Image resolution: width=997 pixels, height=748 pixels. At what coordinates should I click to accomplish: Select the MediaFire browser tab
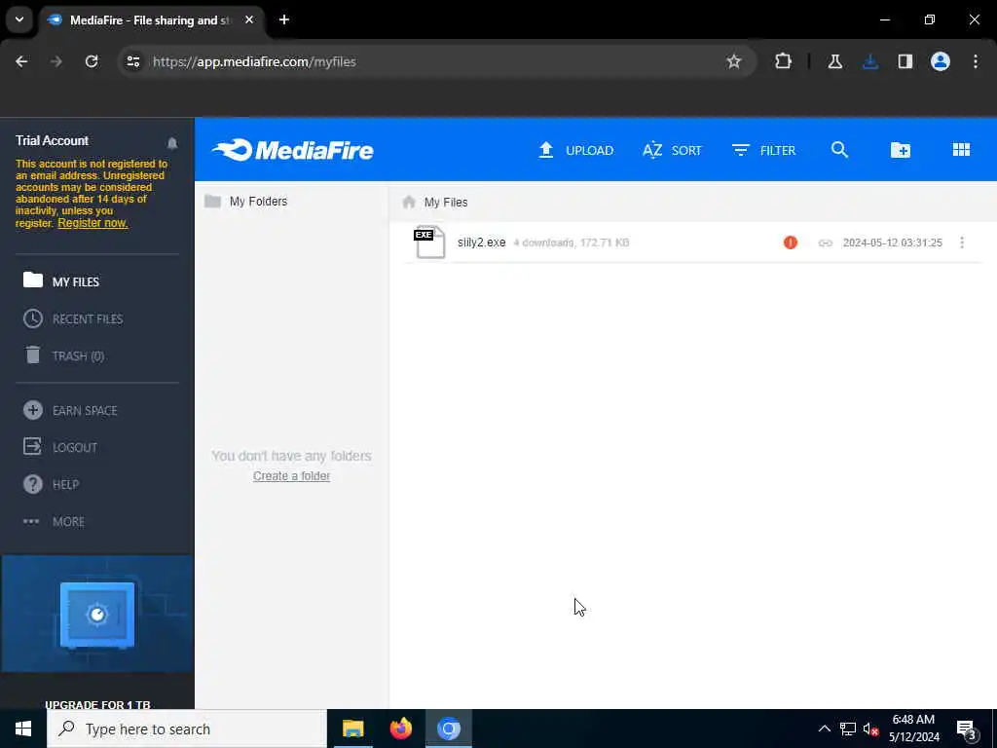[151, 20]
